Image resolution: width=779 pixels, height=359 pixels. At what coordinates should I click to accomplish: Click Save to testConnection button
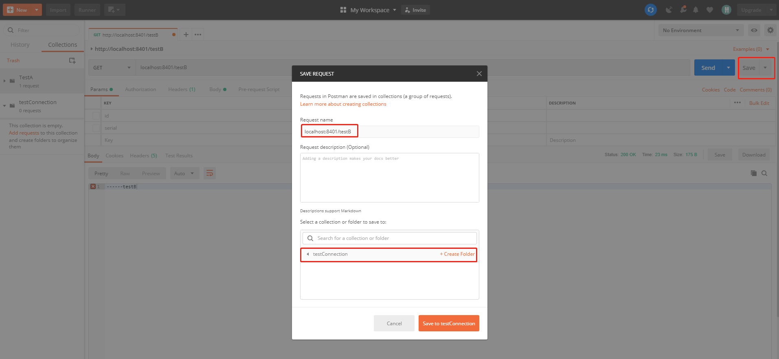coord(449,323)
